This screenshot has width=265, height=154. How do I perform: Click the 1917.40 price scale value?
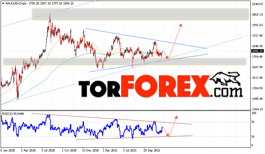coord(257,36)
